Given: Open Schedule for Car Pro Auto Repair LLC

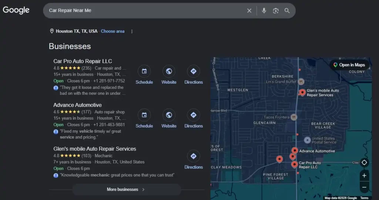Looking at the screenshot, I should pyautogui.click(x=144, y=75).
